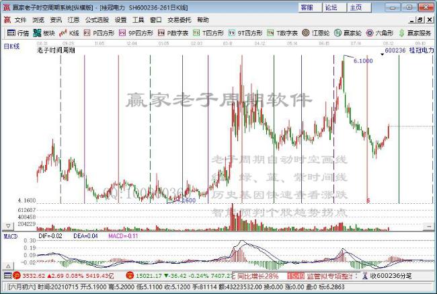This screenshot has height=294, width=437.
Task: Click the 15:49 time badge in ticker
Action: 296,276
